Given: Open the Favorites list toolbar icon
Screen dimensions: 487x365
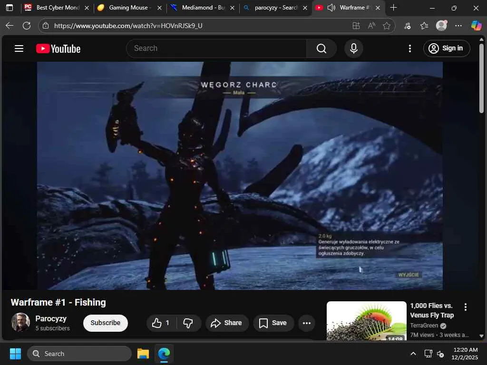Looking at the screenshot, I should pos(424,26).
